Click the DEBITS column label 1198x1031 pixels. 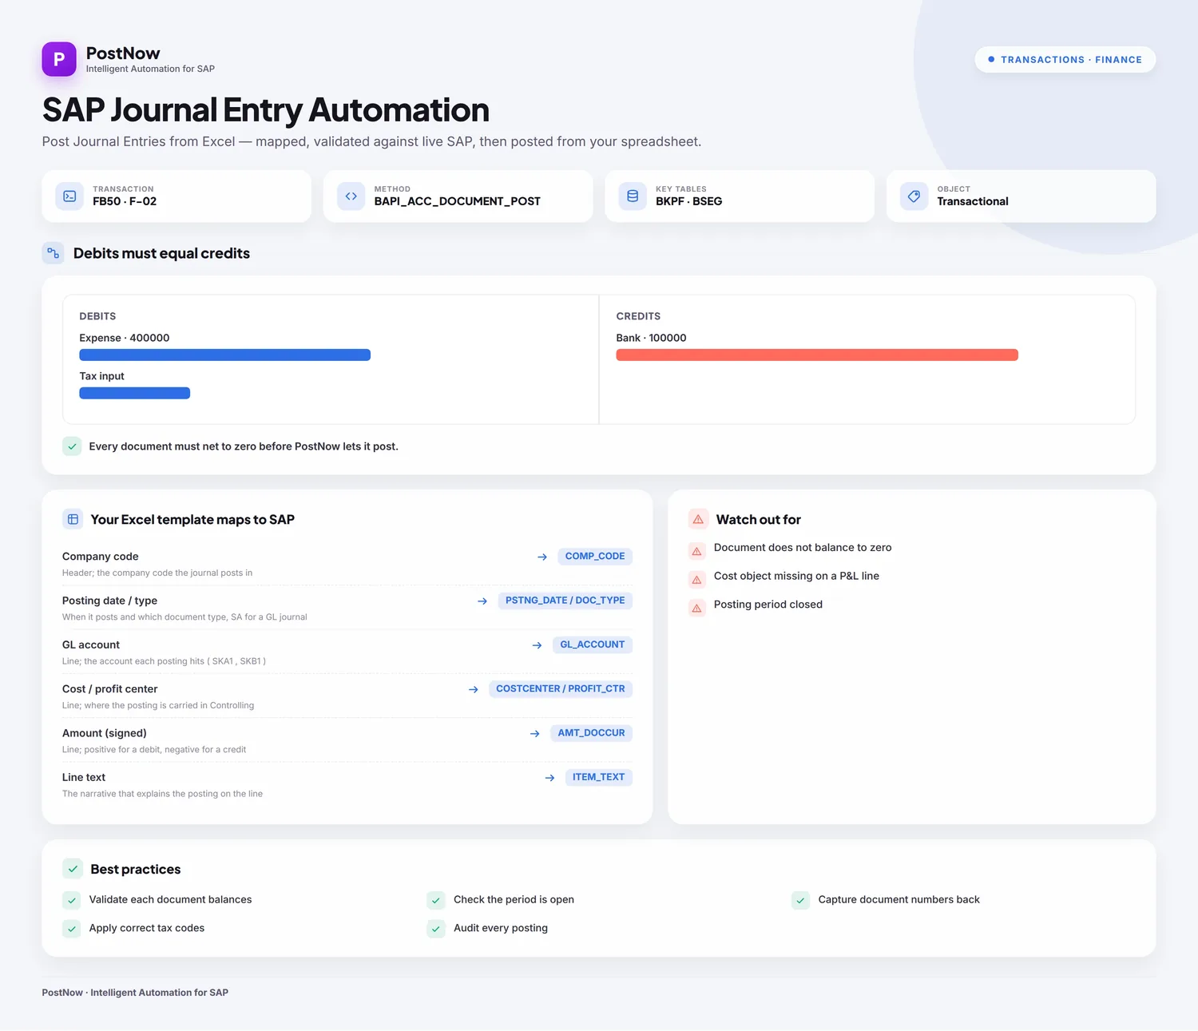[97, 316]
